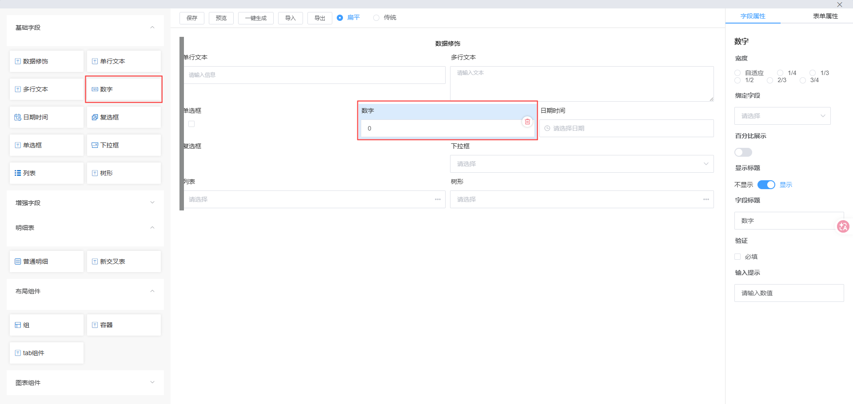Screen dimensions: 853x404
Task: Switch to the 字段属性 tab
Action: (753, 16)
